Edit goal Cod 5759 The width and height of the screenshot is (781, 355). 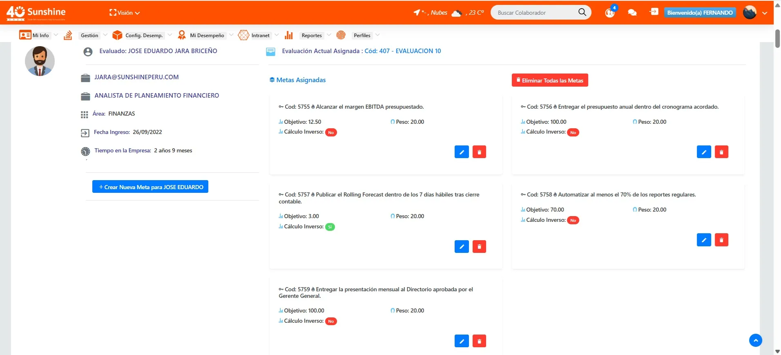click(x=462, y=341)
